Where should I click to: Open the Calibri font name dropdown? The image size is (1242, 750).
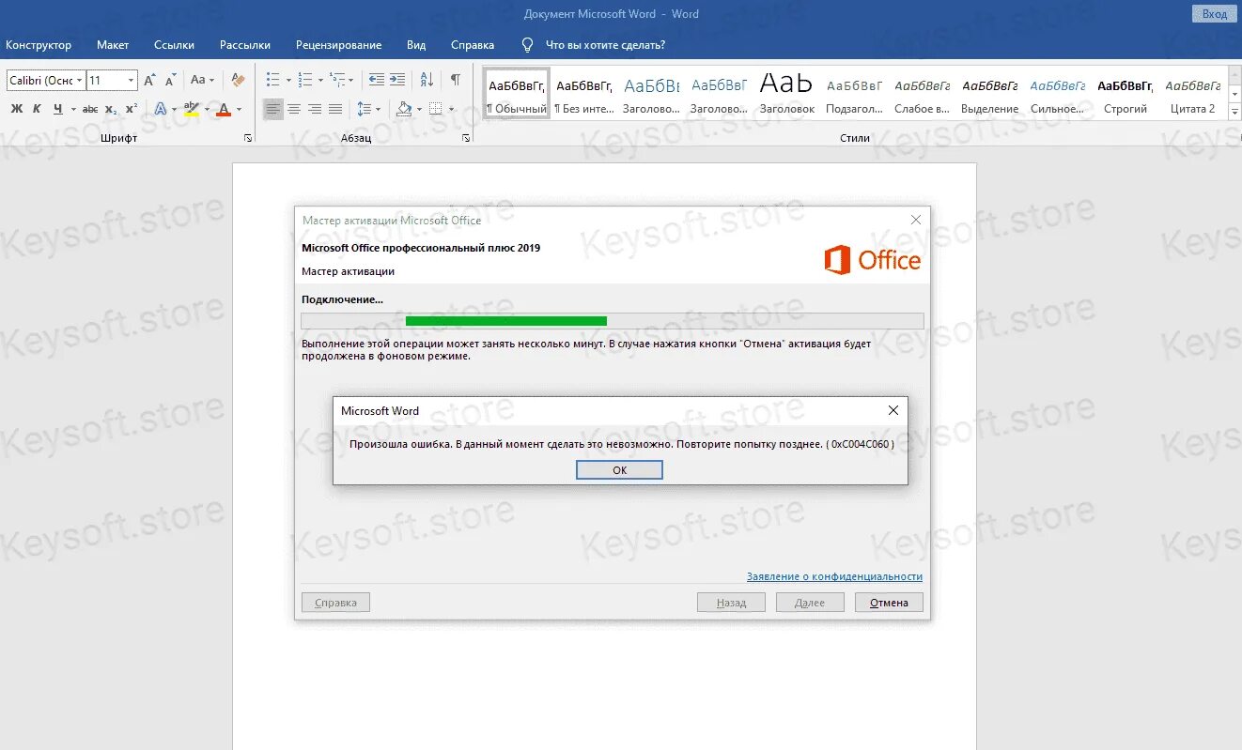tap(80, 81)
